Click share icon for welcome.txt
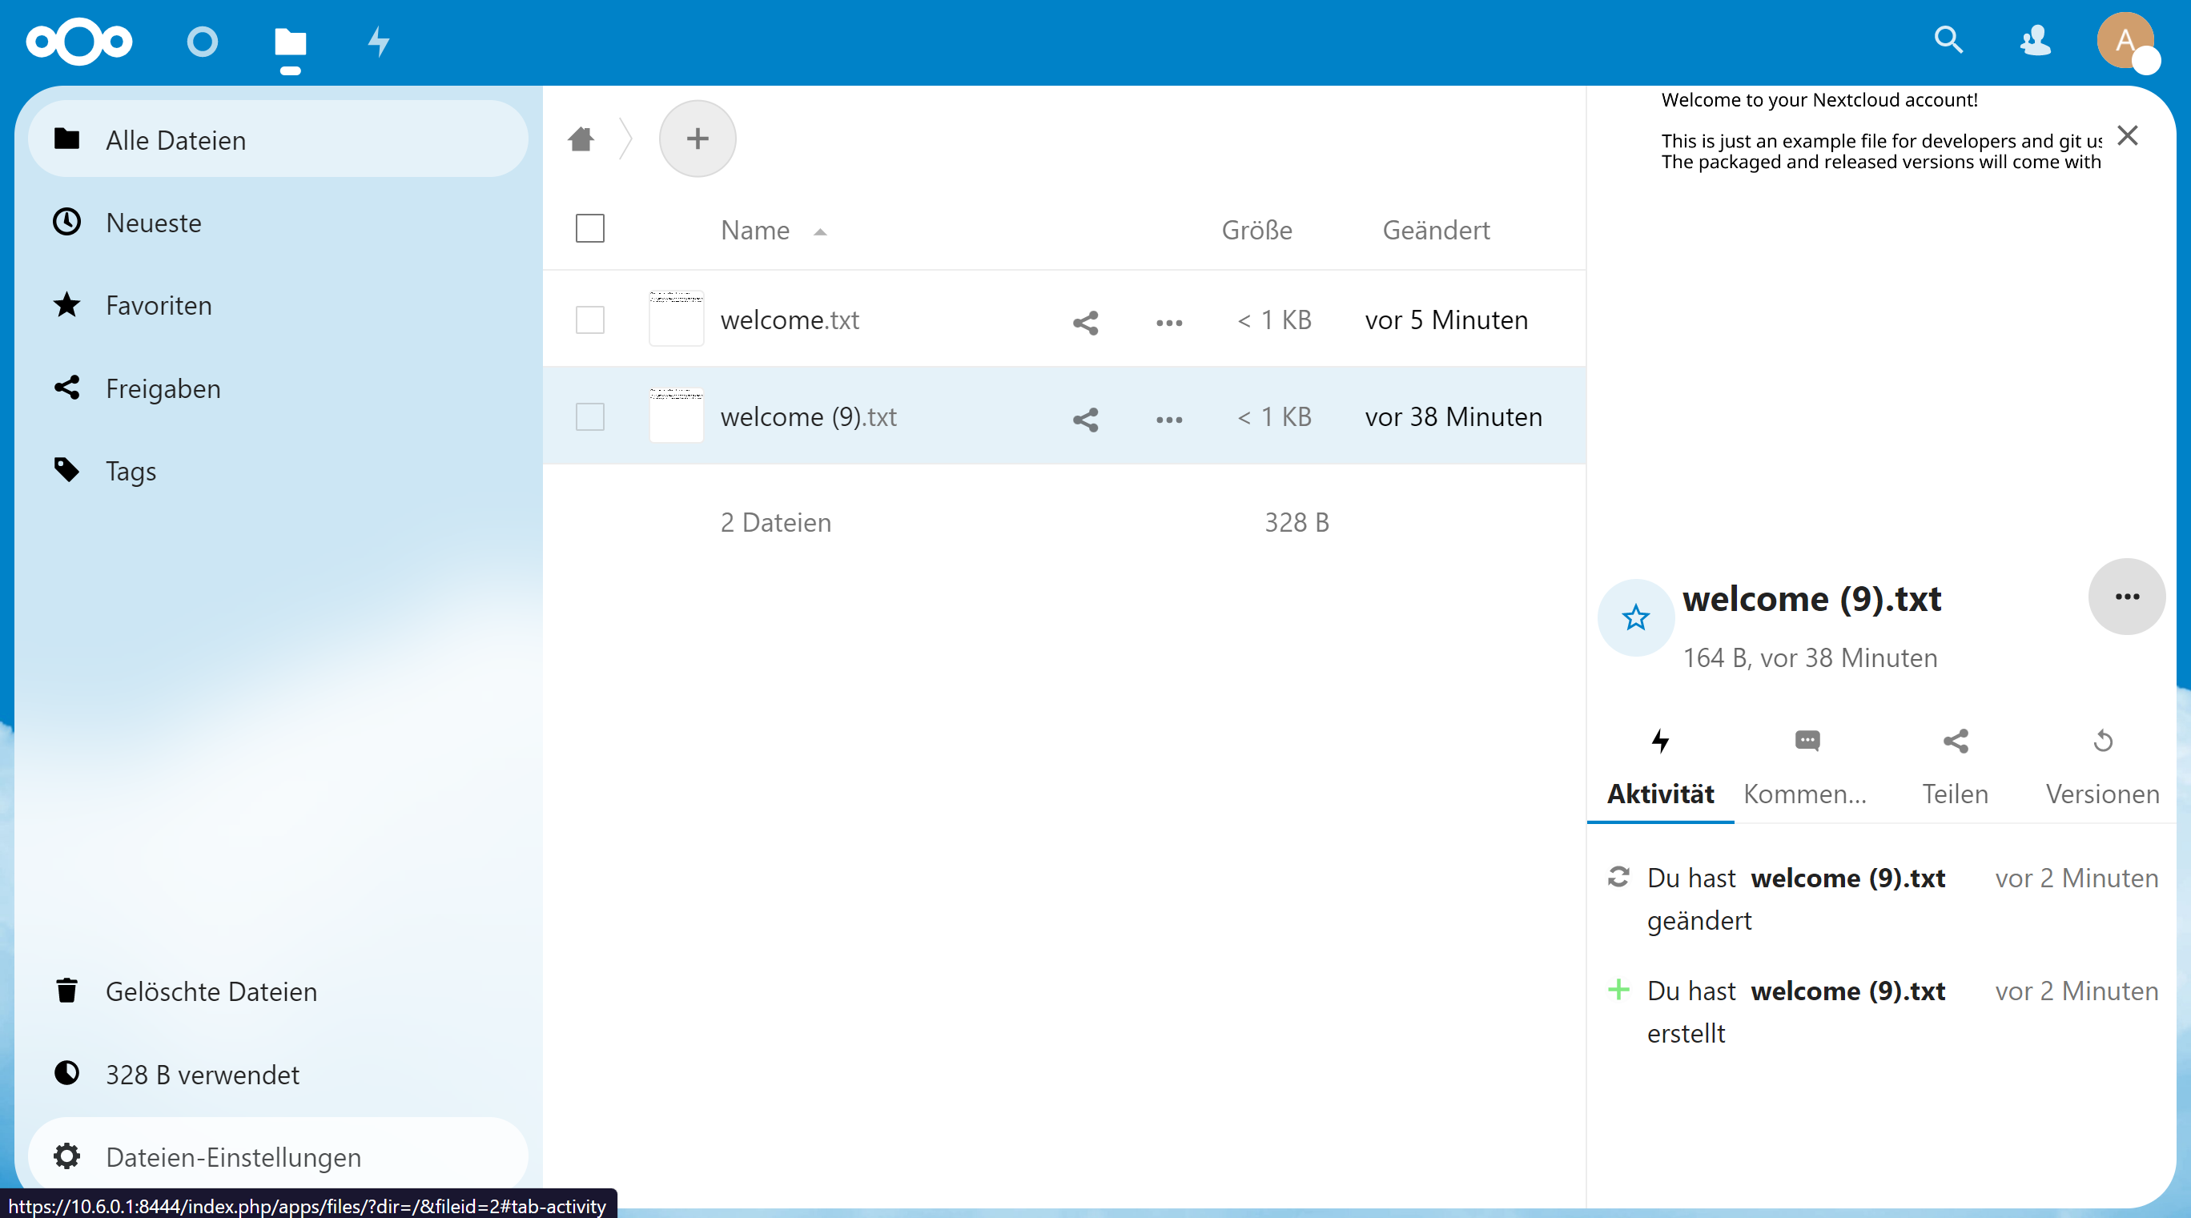The width and height of the screenshot is (2191, 1218). 1085,323
